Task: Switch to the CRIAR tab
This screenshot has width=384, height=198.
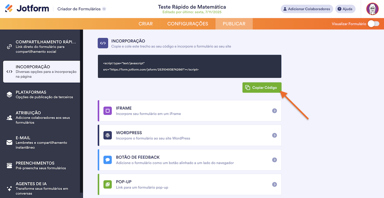Action: (145, 23)
